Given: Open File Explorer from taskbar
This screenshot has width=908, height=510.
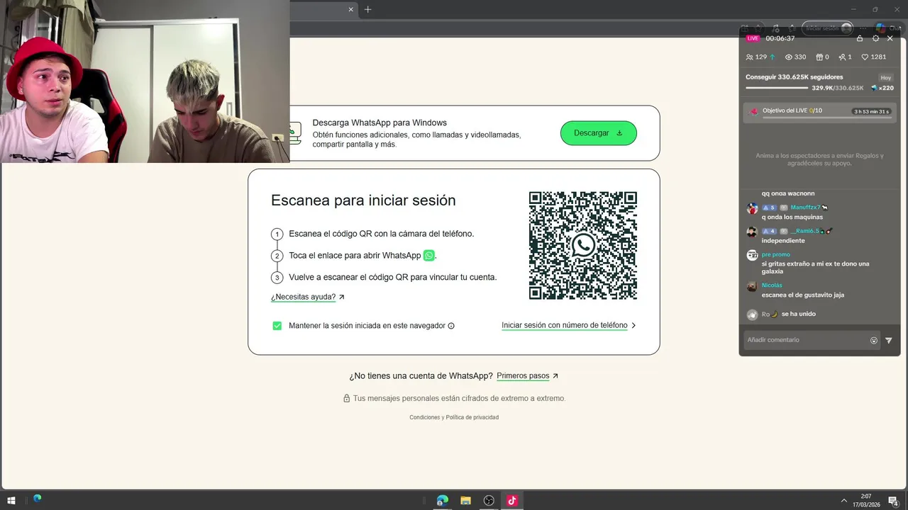Looking at the screenshot, I should [465, 500].
